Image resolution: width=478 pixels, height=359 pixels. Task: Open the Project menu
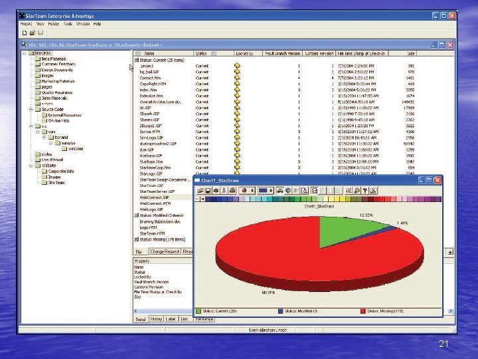(x=26, y=24)
